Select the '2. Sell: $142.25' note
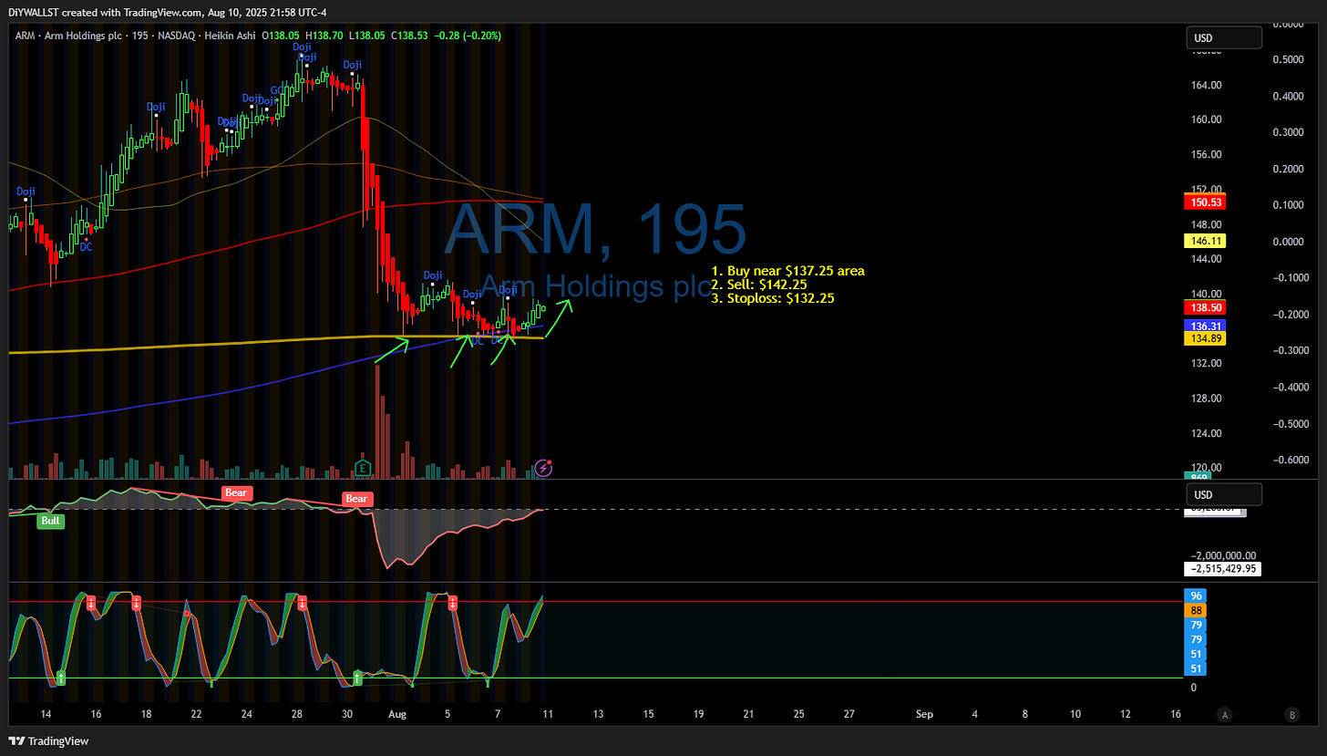Image resolution: width=1327 pixels, height=756 pixels. coord(759,285)
